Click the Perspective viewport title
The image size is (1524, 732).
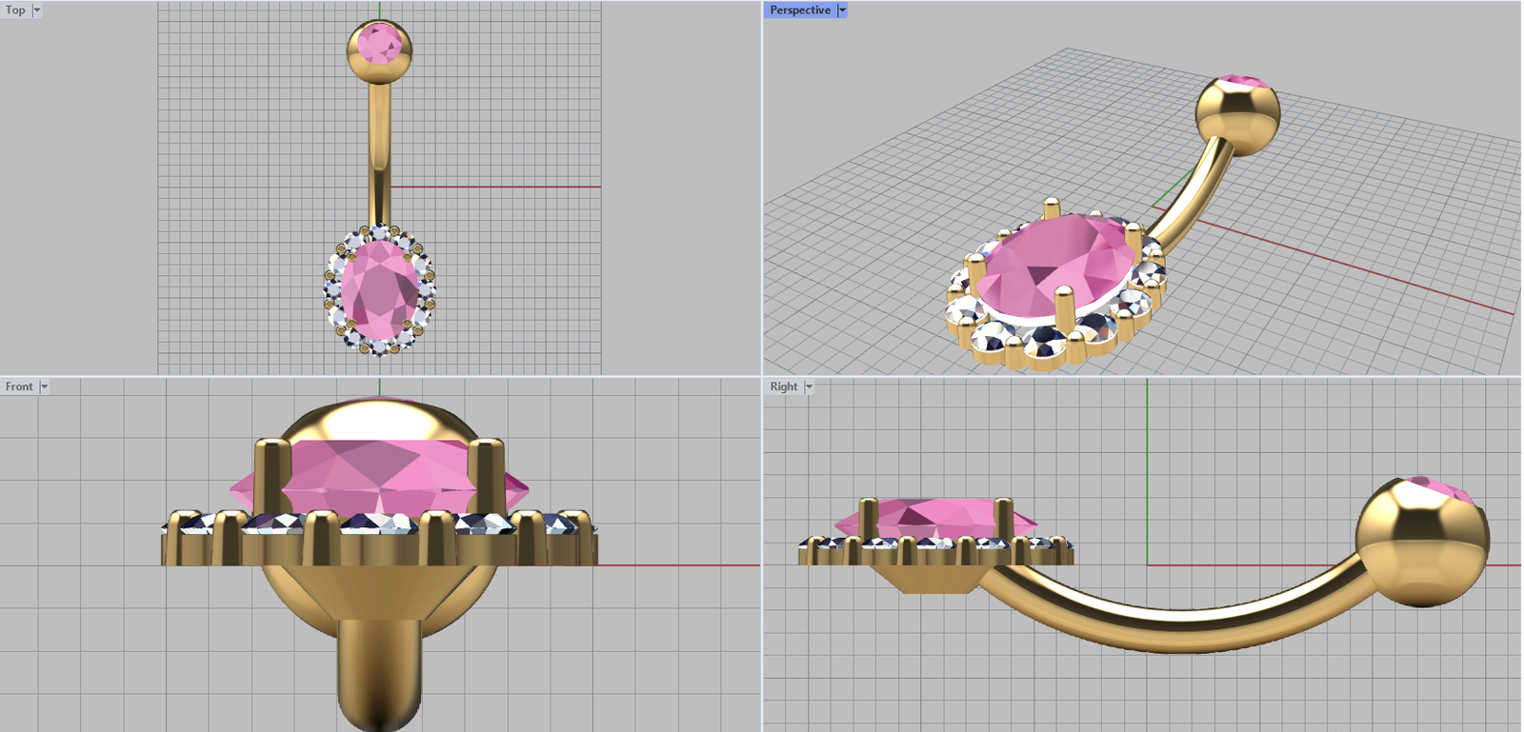(x=799, y=10)
